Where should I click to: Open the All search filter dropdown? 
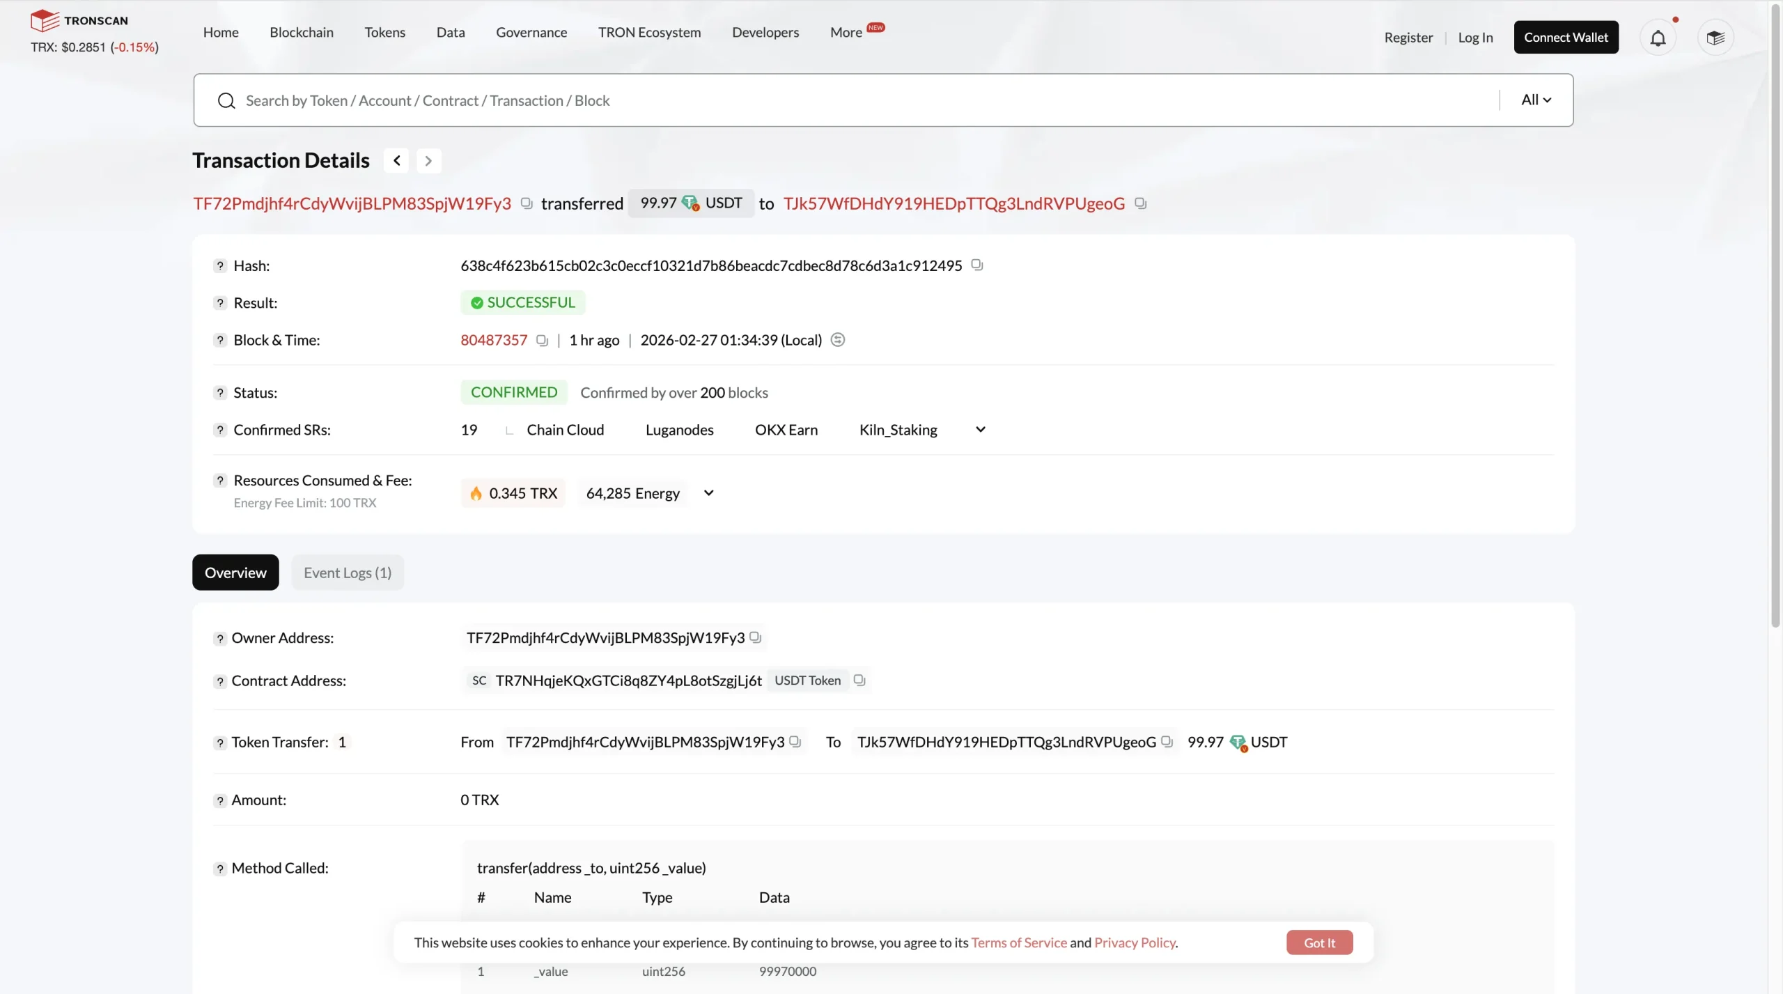(1536, 100)
